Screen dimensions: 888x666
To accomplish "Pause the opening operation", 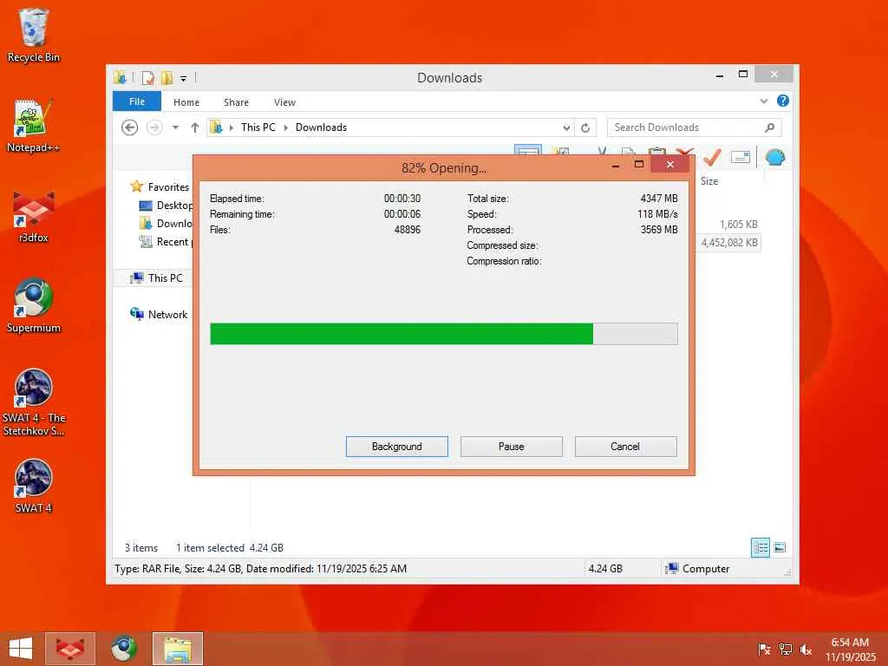I will click(512, 447).
